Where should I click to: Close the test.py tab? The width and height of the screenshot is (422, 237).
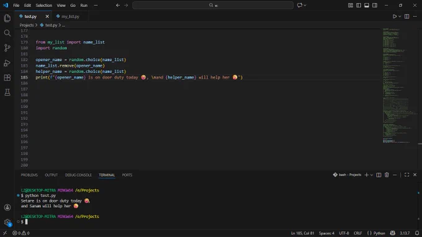tap(47, 16)
